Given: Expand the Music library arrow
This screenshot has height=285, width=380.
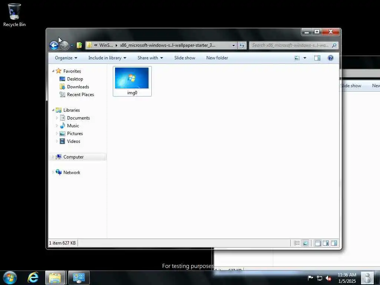Looking at the screenshot, I should click(x=57, y=125).
